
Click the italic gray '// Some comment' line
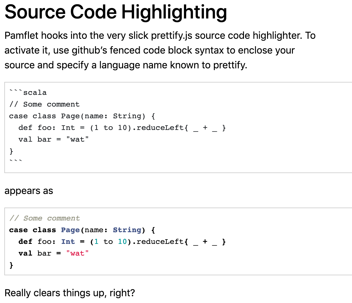44,218
